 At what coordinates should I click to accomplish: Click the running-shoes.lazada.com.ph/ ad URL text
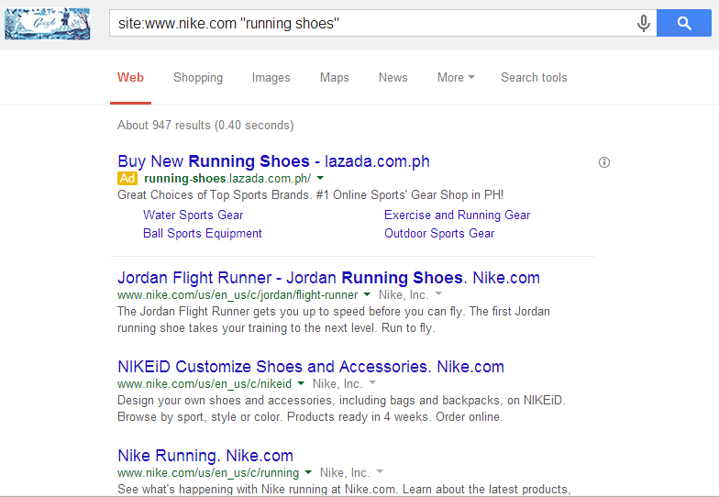coord(227,178)
